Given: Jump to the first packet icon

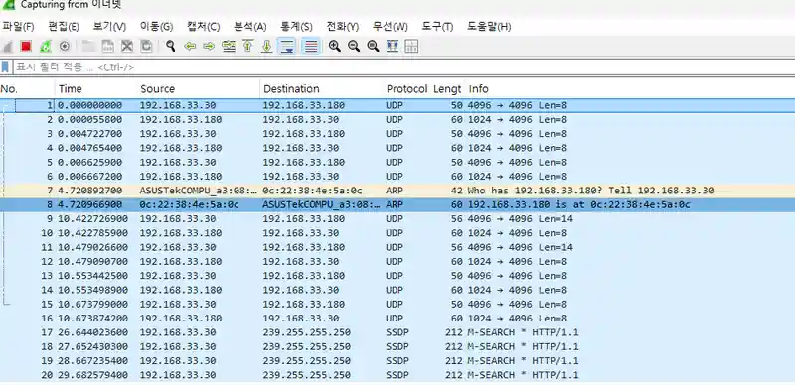Looking at the screenshot, I should (x=247, y=46).
